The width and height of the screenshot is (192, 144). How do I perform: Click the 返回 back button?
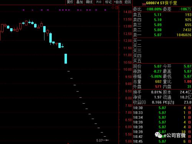127,2
